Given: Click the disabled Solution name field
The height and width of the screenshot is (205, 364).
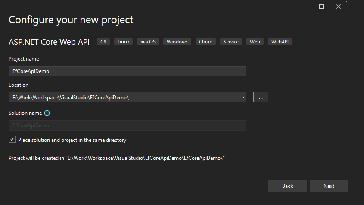Looking at the screenshot, I should coord(128,125).
